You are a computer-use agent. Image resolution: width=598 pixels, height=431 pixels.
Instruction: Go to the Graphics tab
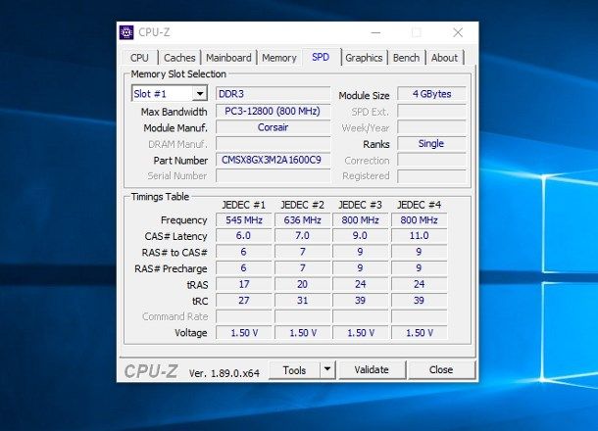[364, 58]
